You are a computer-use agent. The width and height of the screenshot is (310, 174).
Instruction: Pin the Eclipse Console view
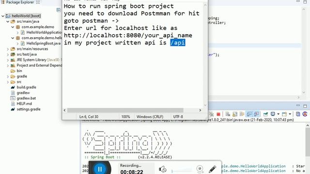(x=265, y=114)
